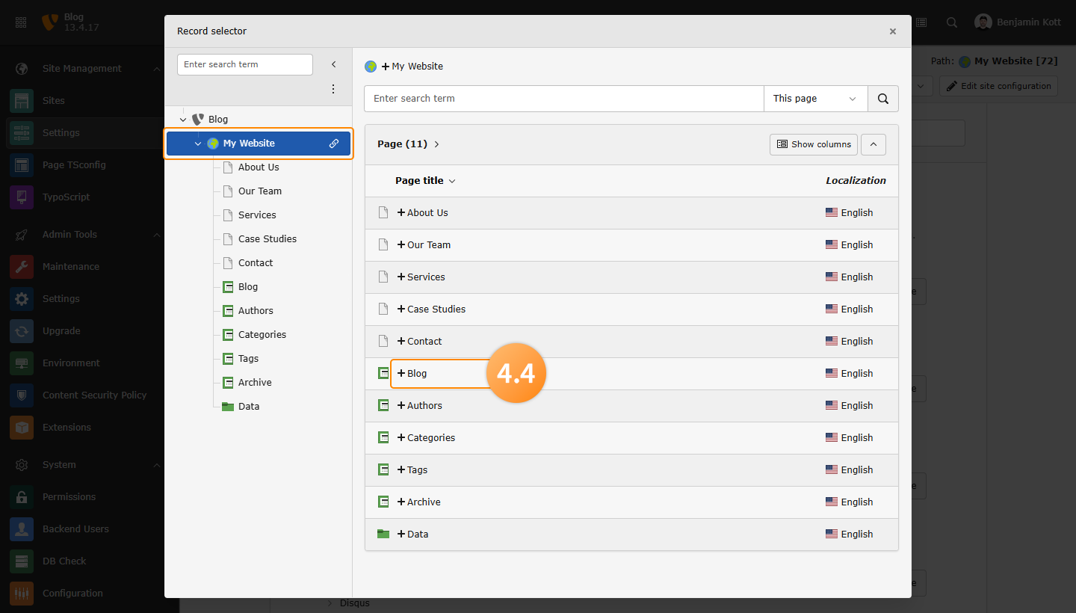Click the search magnifier button in record selector
The image size is (1076, 613).
pos(882,99)
